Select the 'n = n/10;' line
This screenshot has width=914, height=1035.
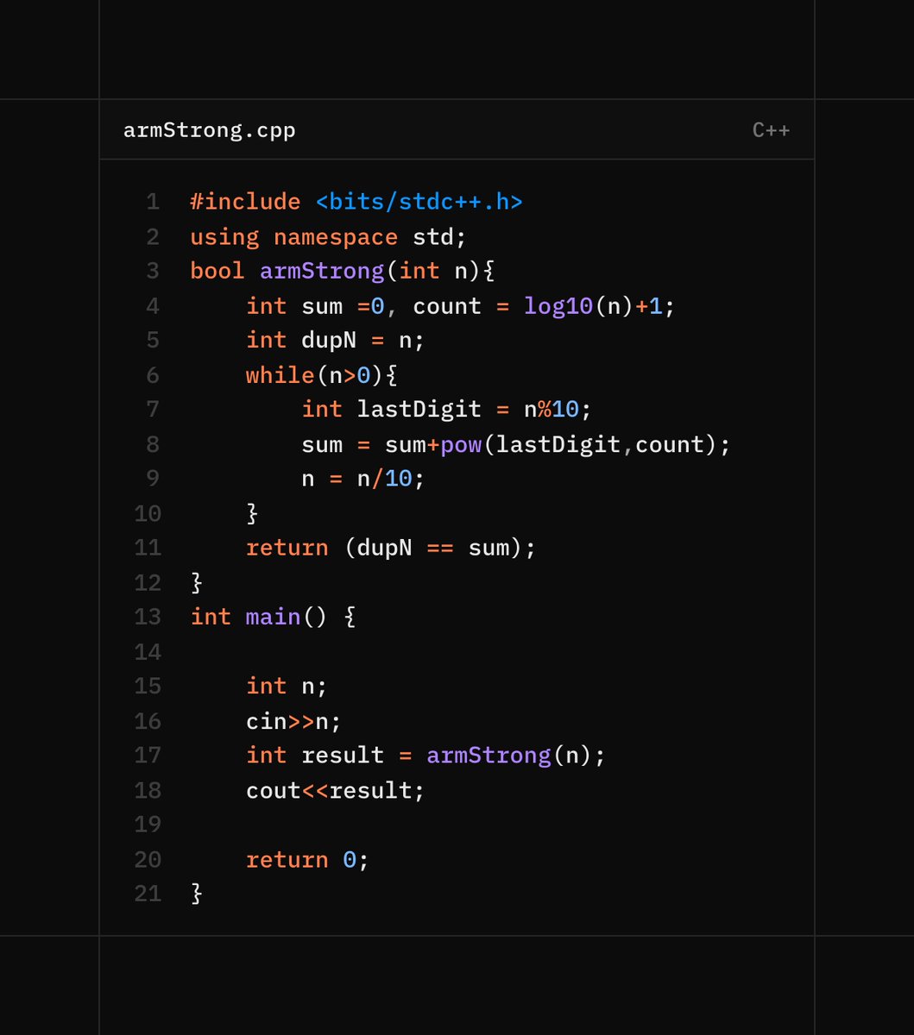[x=363, y=479]
